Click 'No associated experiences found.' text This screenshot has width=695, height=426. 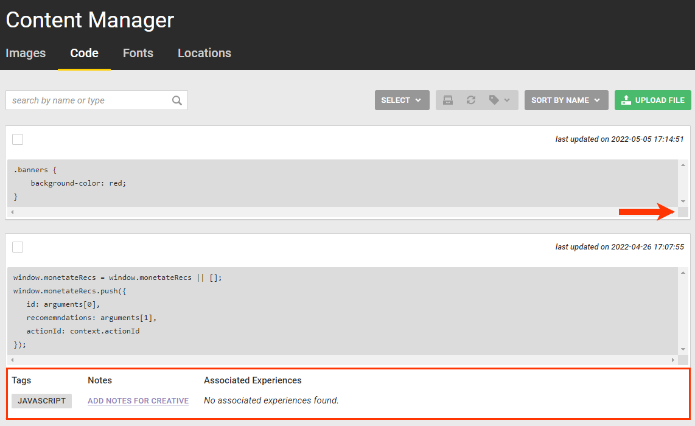(271, 400)
